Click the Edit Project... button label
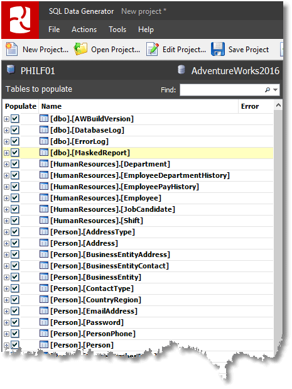This screenshot has width=292, height=389. tap(184, 50)
